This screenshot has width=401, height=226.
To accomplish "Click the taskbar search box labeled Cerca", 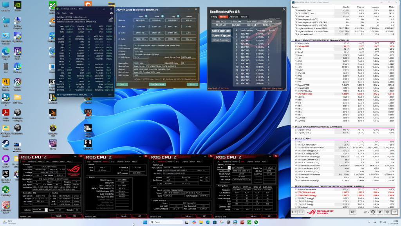I will pyautogui.click(x=166, y=222).
